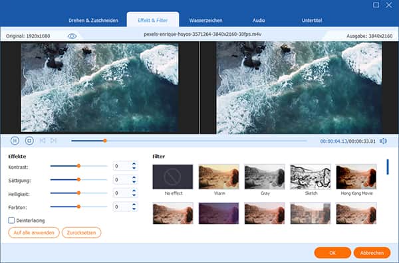
Task: Click the Ausgabe: 3840x2160 label
Action: [x=370, y=36]
